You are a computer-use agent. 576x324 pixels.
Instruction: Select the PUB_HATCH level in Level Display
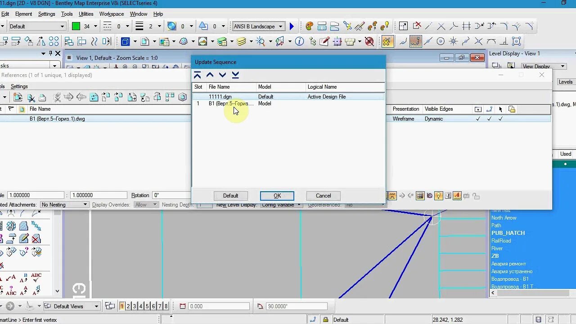tap(508, 233)
